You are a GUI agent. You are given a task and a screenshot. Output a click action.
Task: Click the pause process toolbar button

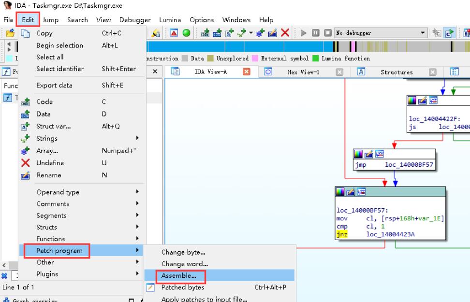pyautogui.click(x=316, y=33)
